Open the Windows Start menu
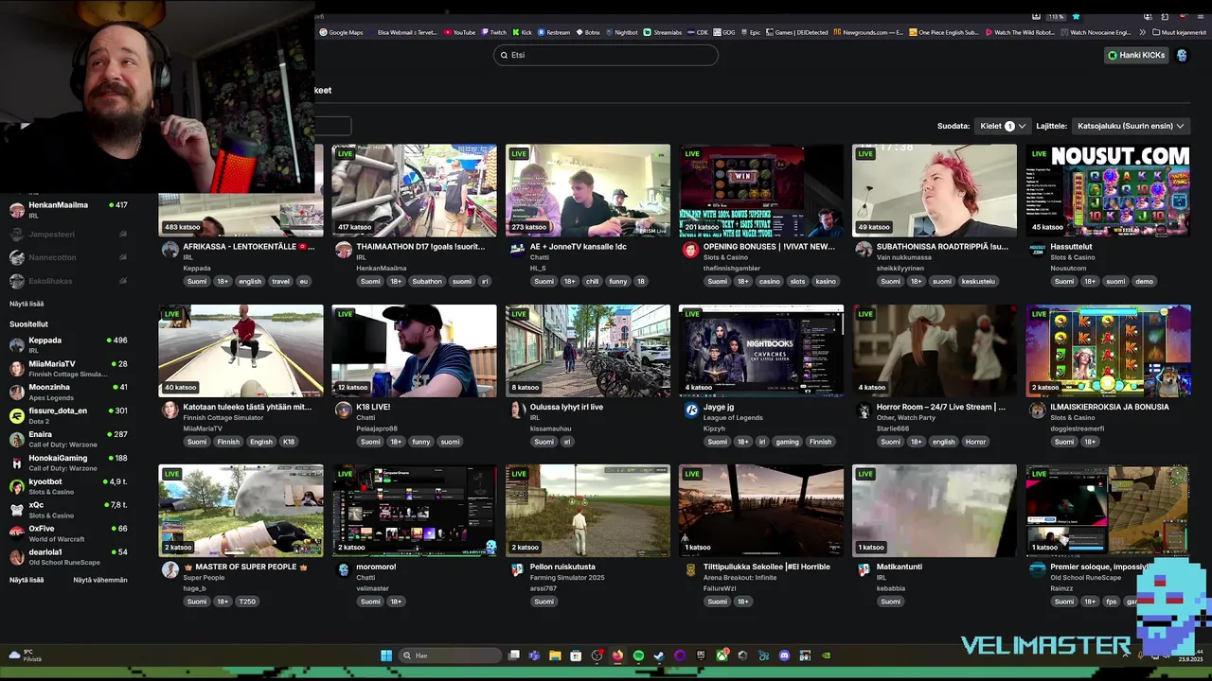This screenshot has height=681, width=1212. click(386, 655)
